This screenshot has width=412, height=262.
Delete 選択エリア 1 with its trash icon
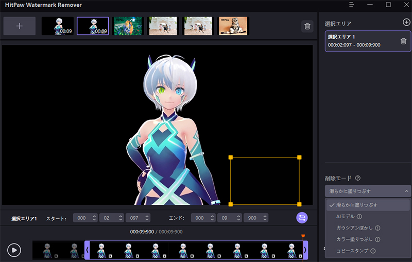point(404,41)
